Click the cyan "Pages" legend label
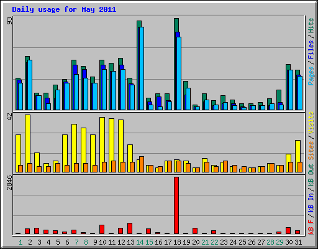The height and width of the screenshot is (249, 318). (x=311, y=76)
